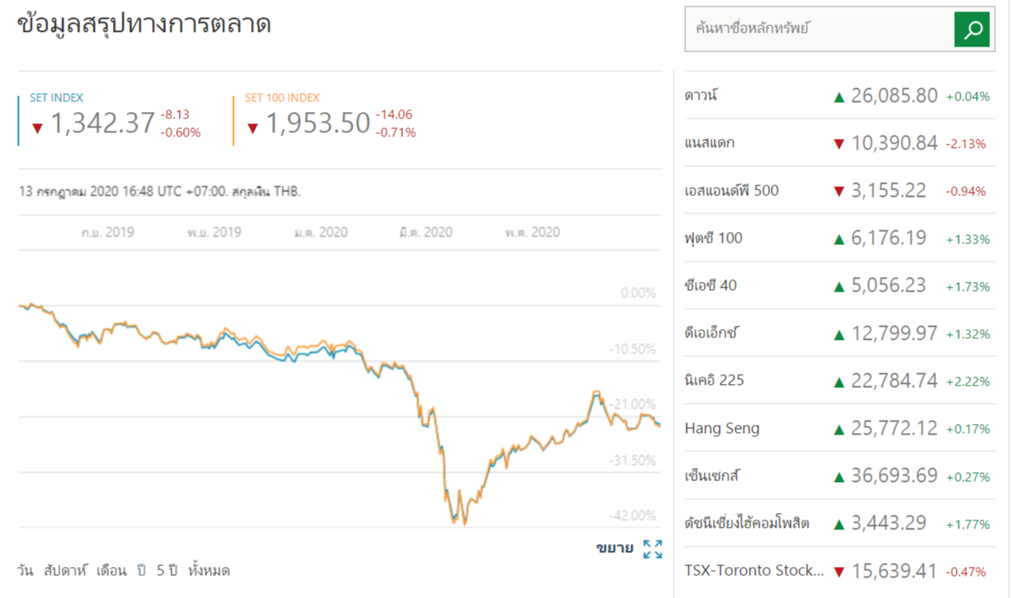This screenshot has height=598, width=1013.
Task: Show ทั้งหมด (all) chart history
Action: [208, 570]
